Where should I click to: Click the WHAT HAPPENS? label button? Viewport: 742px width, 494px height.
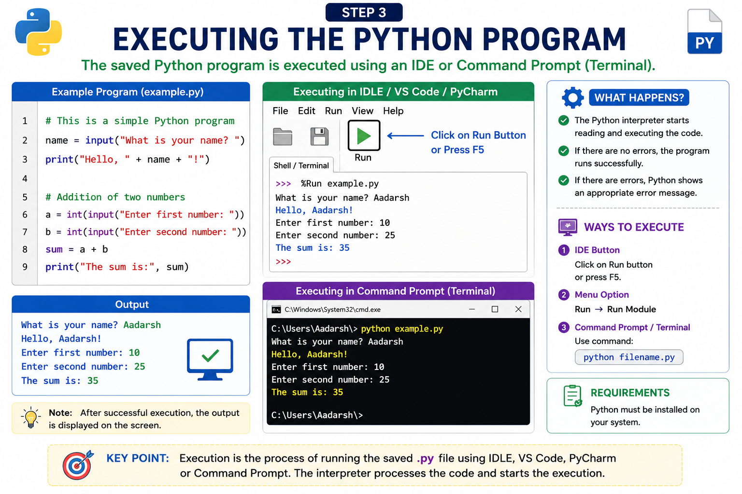(x=639, y=98)
